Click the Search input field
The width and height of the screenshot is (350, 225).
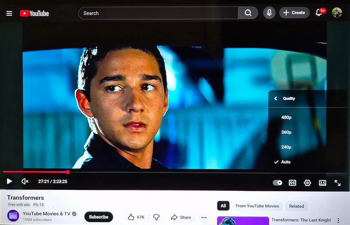click(x=158, y=13)
